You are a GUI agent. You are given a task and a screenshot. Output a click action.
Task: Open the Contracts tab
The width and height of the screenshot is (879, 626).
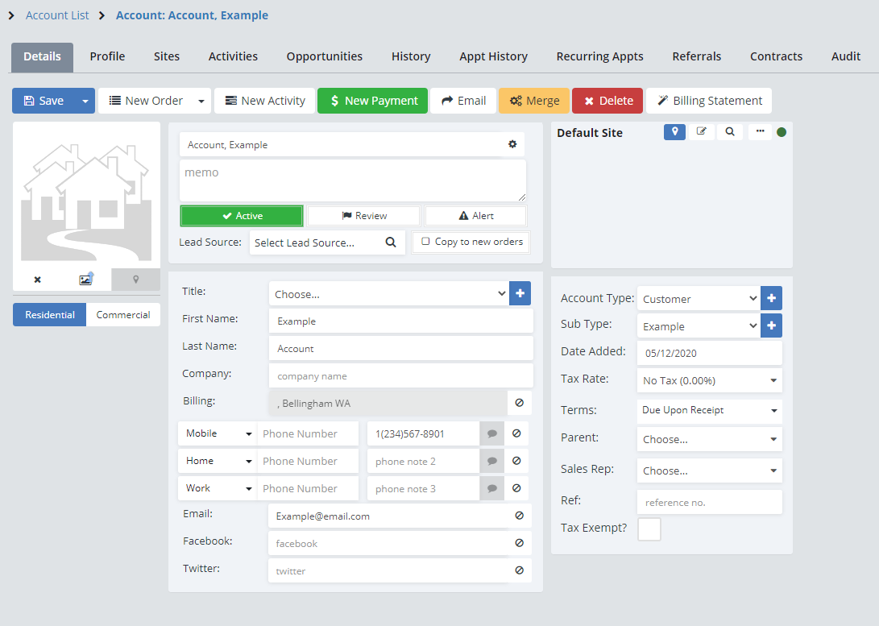coord(776,56)
